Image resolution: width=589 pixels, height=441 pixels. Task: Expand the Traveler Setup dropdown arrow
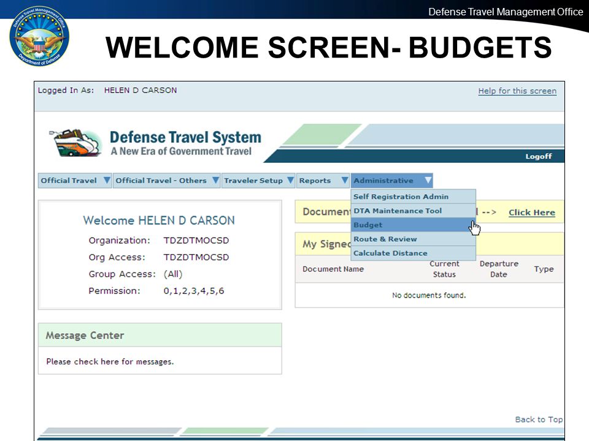point(290,180)
